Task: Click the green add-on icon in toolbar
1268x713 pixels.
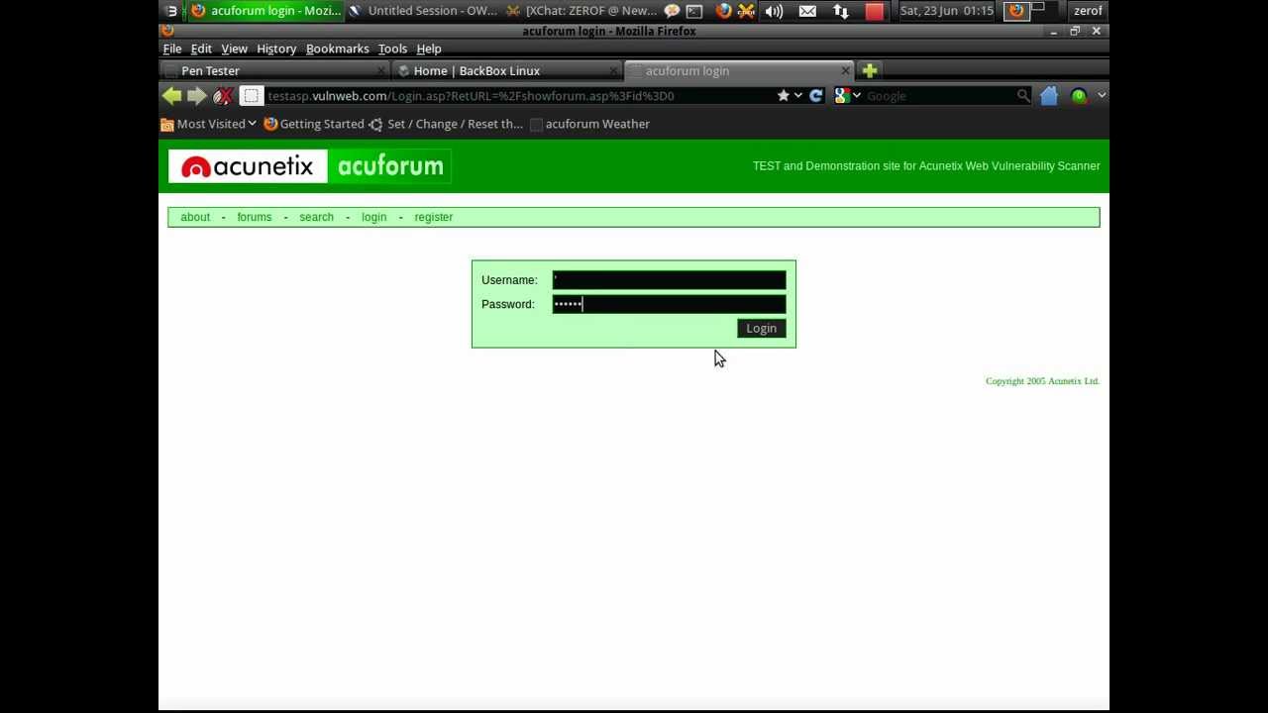Action: pyautogui.click(x=1079, y=96)
